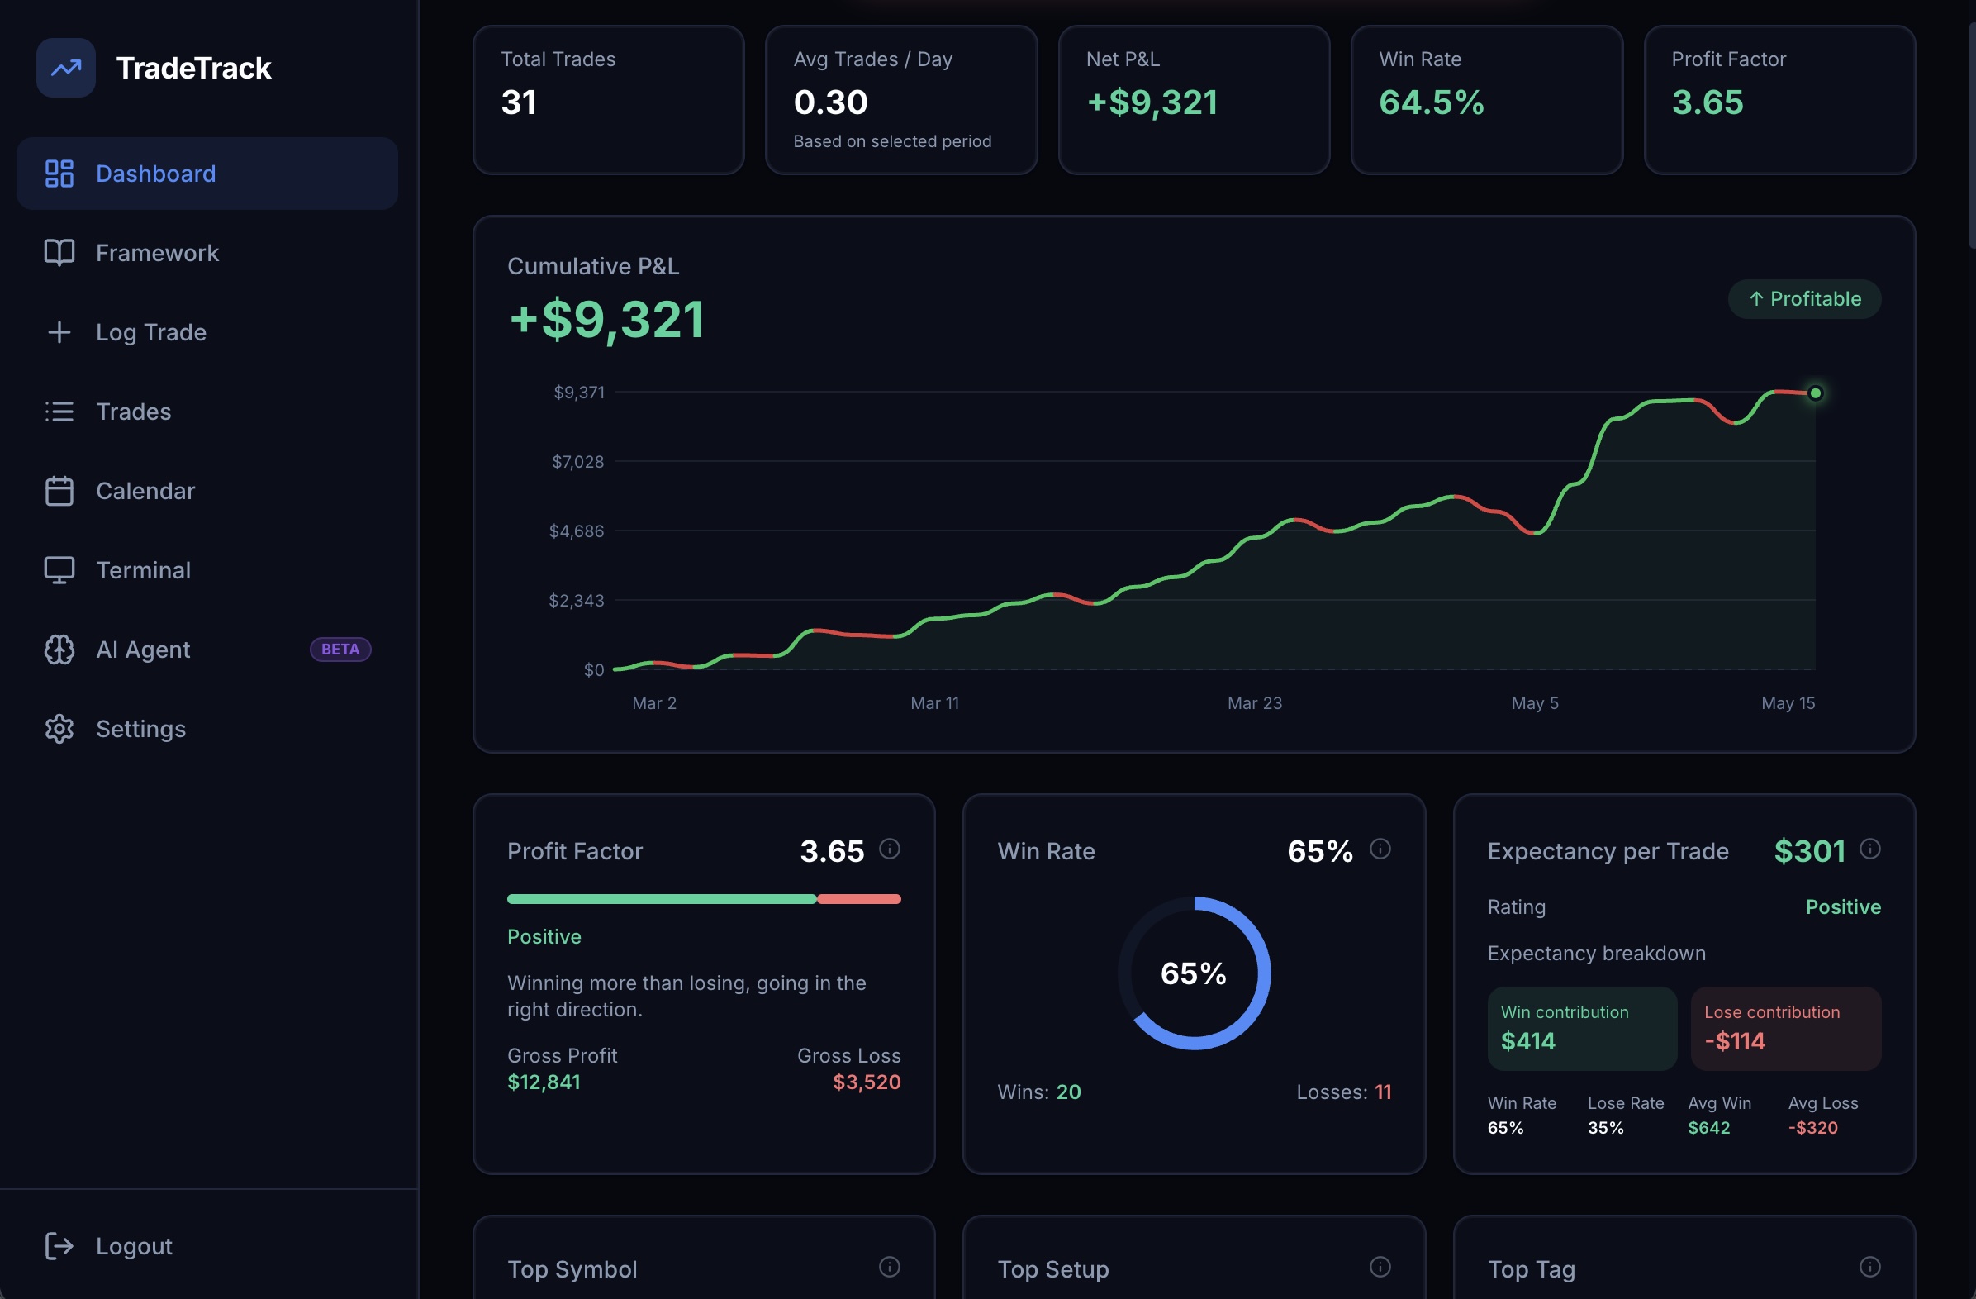Click the page vertical scrollbar
Viewport: 1976px width, 1299px height.
point(1972,137)
